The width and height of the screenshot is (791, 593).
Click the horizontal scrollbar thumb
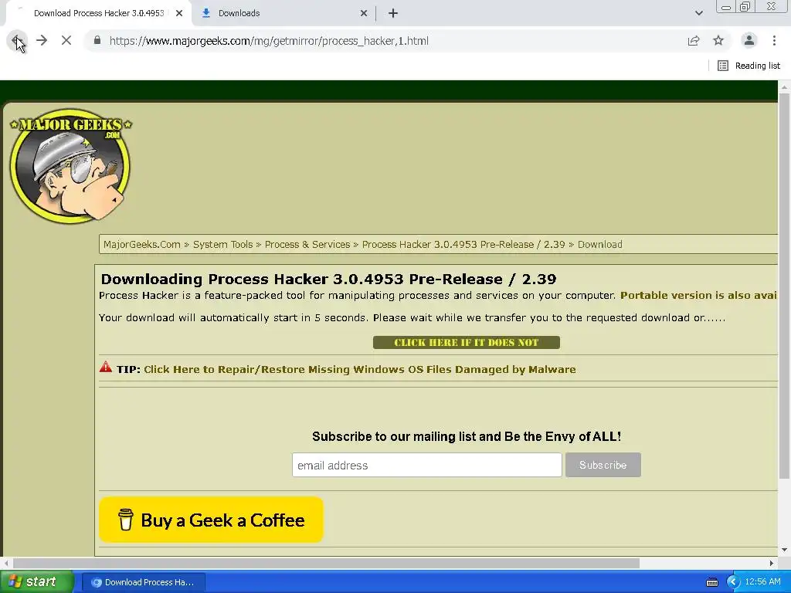327,563
